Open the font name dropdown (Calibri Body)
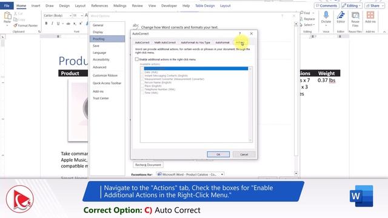The height and width of the screenshot is (218, 388). (x=70, y=16)
